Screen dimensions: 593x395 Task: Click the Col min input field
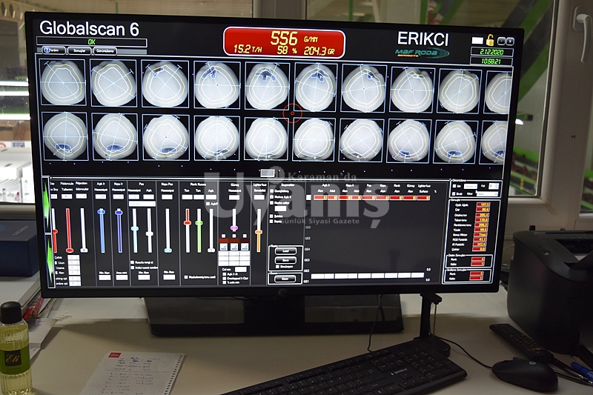click(240, 269)
